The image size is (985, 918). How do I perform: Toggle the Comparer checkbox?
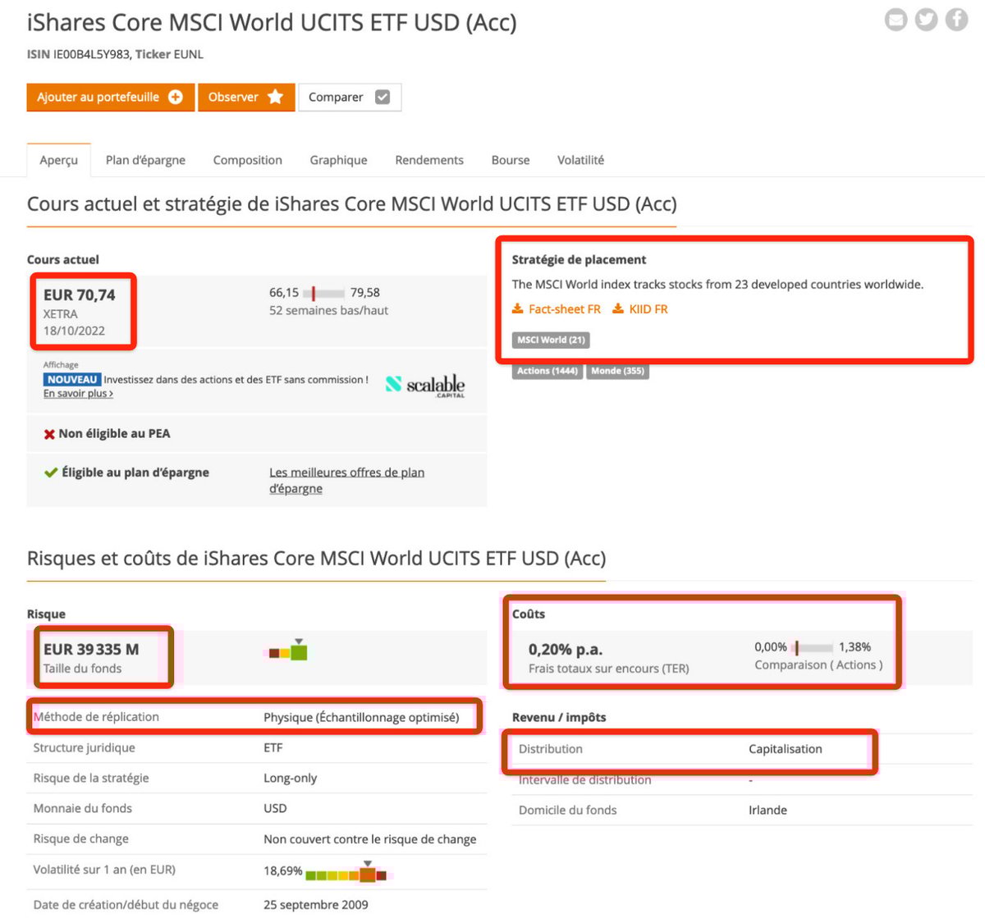click(x=383, y=97)
